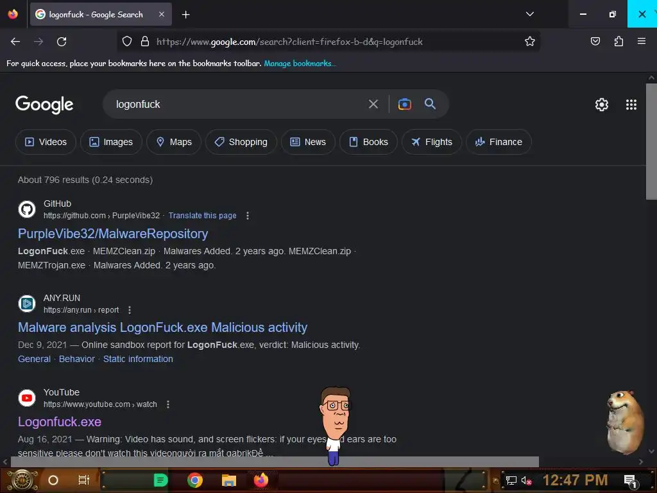Switch to Flights results
The image size is (657, 493).
(432, 142)
